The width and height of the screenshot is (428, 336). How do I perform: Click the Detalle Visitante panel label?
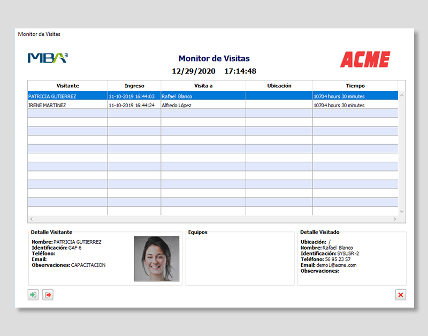51,232
